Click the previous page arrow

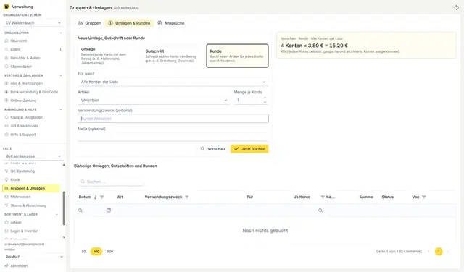[428, 252]
